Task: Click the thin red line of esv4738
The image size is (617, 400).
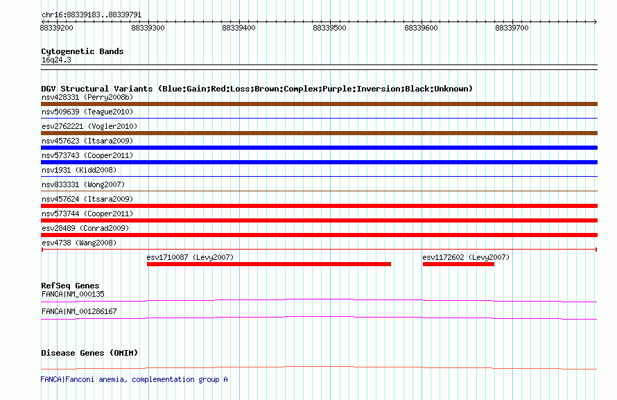Action: [319, 250]
